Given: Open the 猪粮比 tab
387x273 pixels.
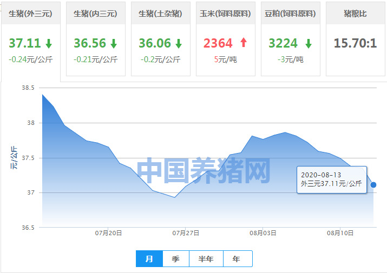Looking at the screenshot, I should [x=355, y=14].
